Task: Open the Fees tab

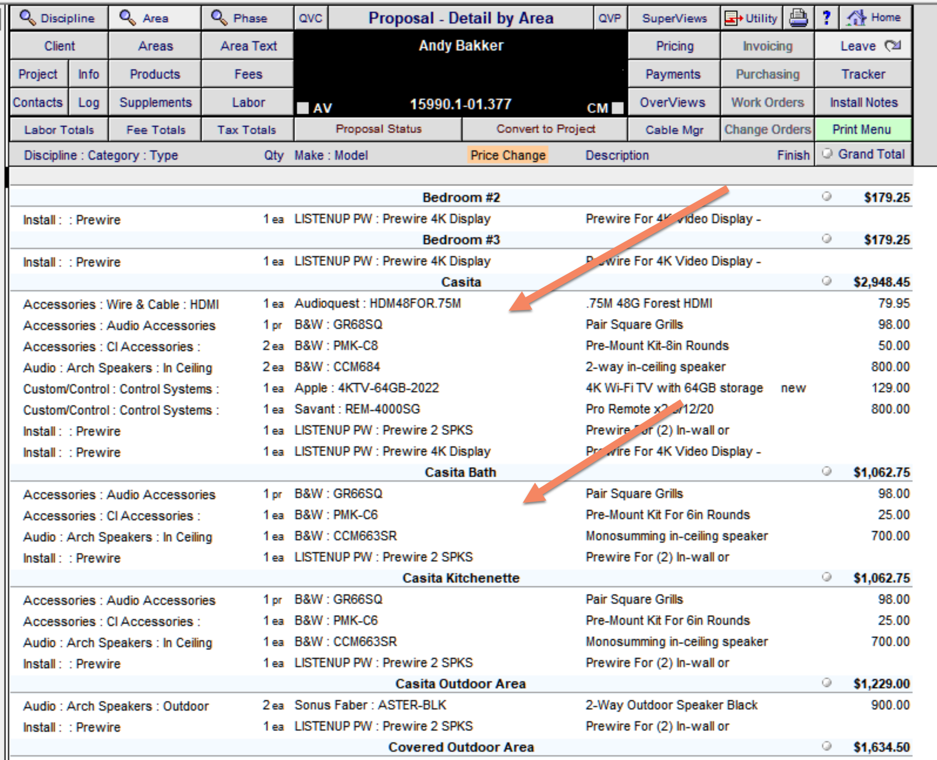Action: [248, 74]
